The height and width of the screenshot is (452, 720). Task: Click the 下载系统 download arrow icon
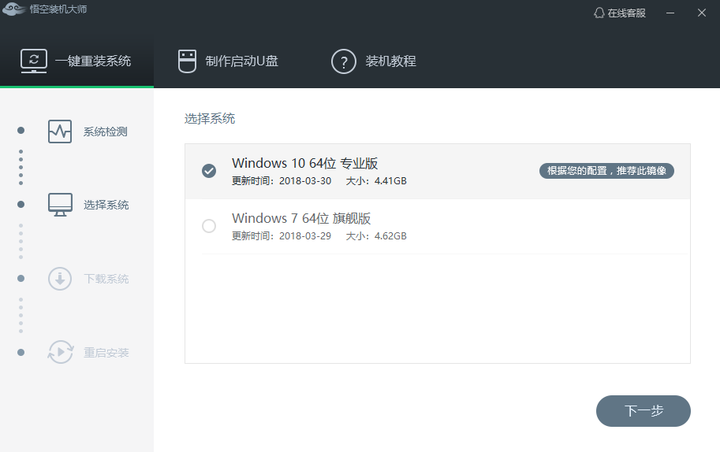(60, 279)
